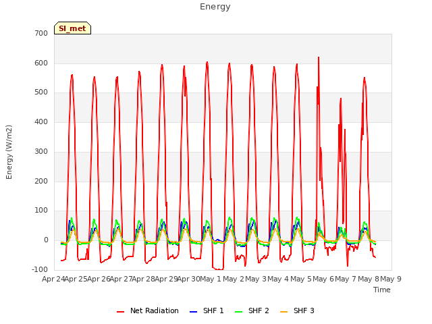Click the Apr 24 x-axis tick label
The width and height of the screenshot is (432, 324).
[x=53, y=279]
